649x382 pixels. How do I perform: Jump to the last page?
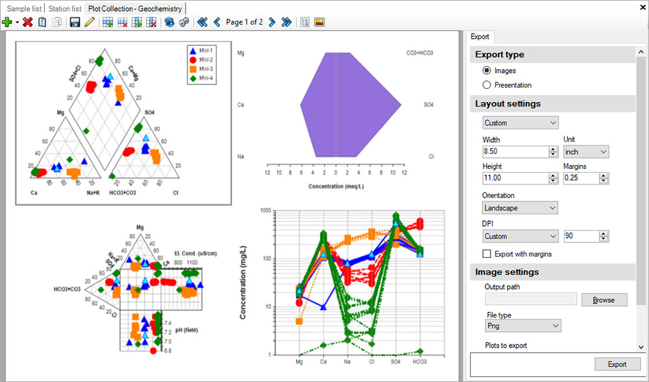click(286, 22)
